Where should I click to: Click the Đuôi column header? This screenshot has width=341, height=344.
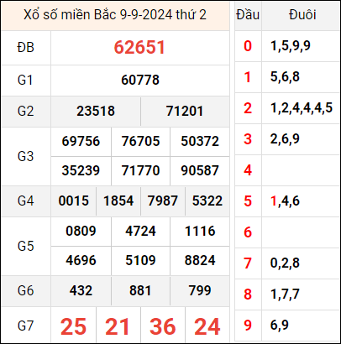pos(302,15)
